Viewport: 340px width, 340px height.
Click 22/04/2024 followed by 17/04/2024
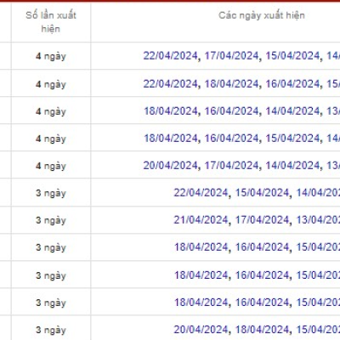click(x=171, y=55)
